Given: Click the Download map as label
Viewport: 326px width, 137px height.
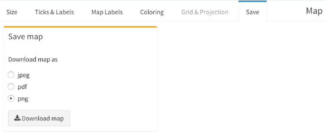Looking at the screenshot, I should [33, 60].
